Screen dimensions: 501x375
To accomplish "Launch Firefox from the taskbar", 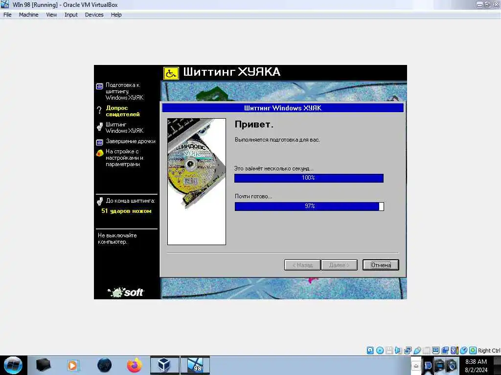I will coord(135,365).
